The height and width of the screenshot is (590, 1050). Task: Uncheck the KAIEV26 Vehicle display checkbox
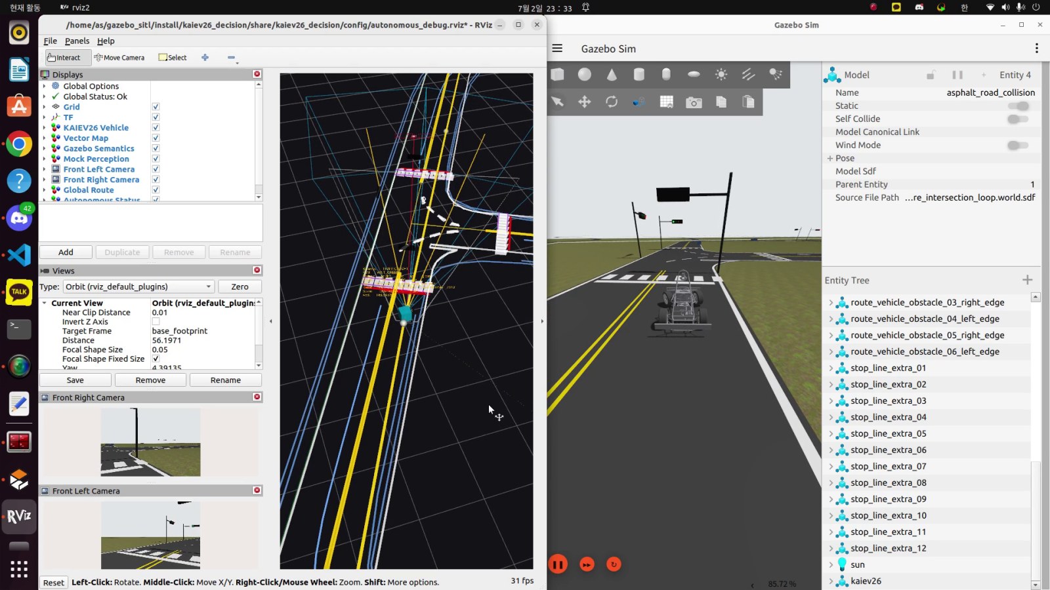coord(156,128)
